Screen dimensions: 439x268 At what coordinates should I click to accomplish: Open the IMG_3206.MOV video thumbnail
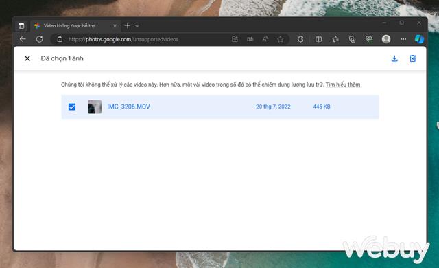pyautogui.click(x=95, y=107)
